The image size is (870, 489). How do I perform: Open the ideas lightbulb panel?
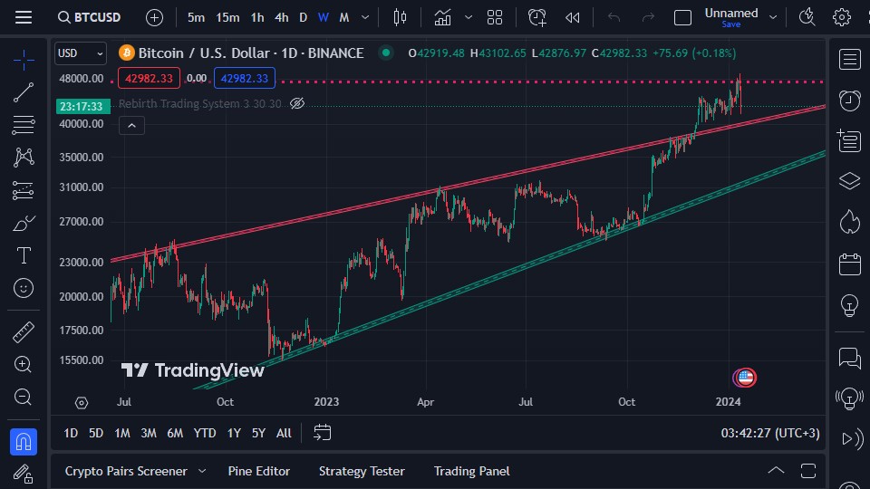tap(849, 305)
